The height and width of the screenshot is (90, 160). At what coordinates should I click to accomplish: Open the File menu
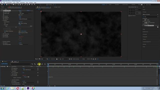(1, 3)
